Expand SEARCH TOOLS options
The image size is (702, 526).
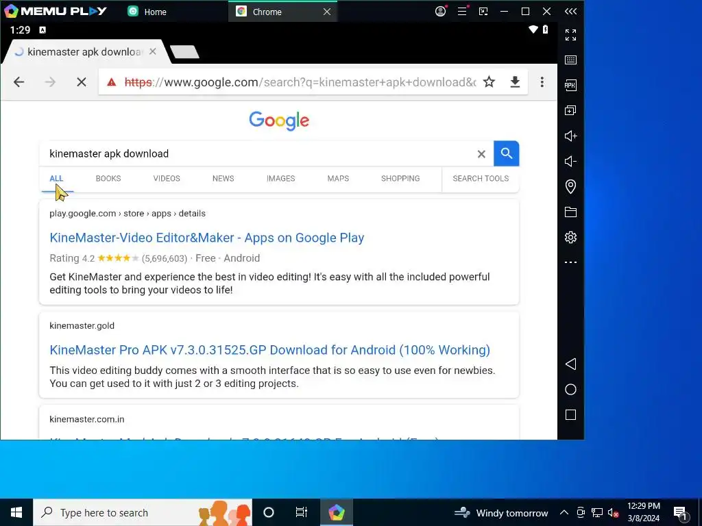point(481,179)
